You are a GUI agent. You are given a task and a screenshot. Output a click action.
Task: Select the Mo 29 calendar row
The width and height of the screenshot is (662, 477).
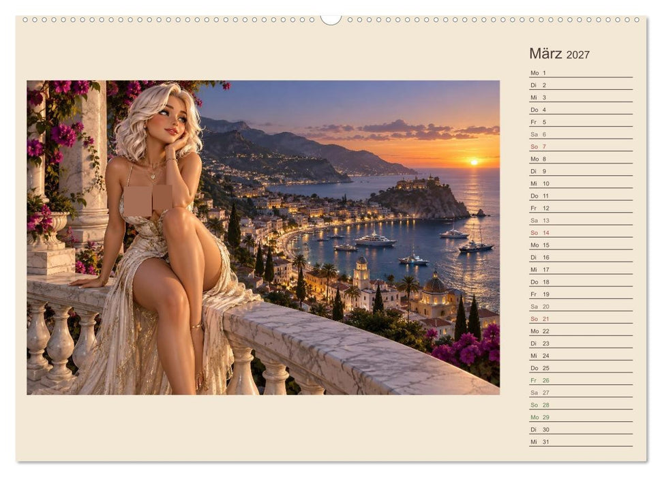[581, 417]
